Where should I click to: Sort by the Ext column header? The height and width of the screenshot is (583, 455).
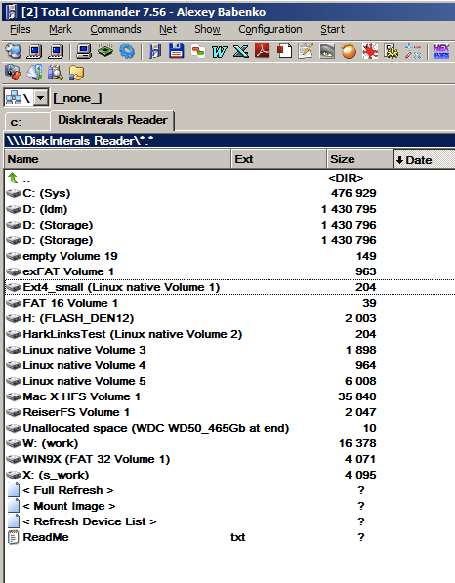[x=279, y=159]
